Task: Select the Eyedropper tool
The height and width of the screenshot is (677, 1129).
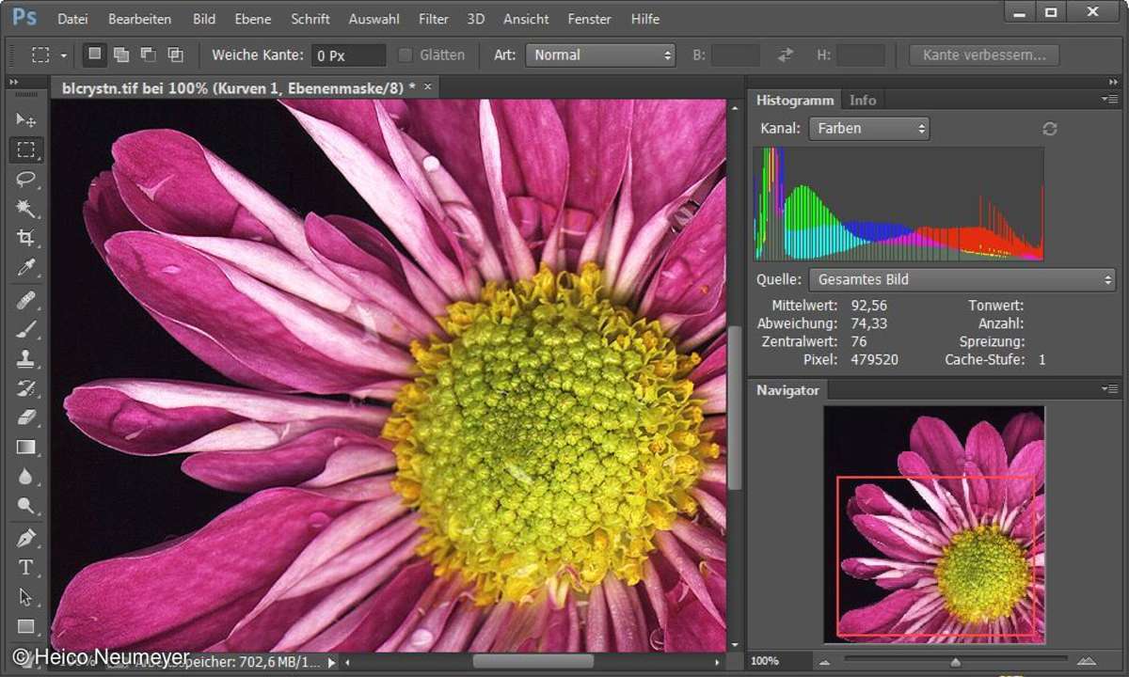Action: point(26,268)
